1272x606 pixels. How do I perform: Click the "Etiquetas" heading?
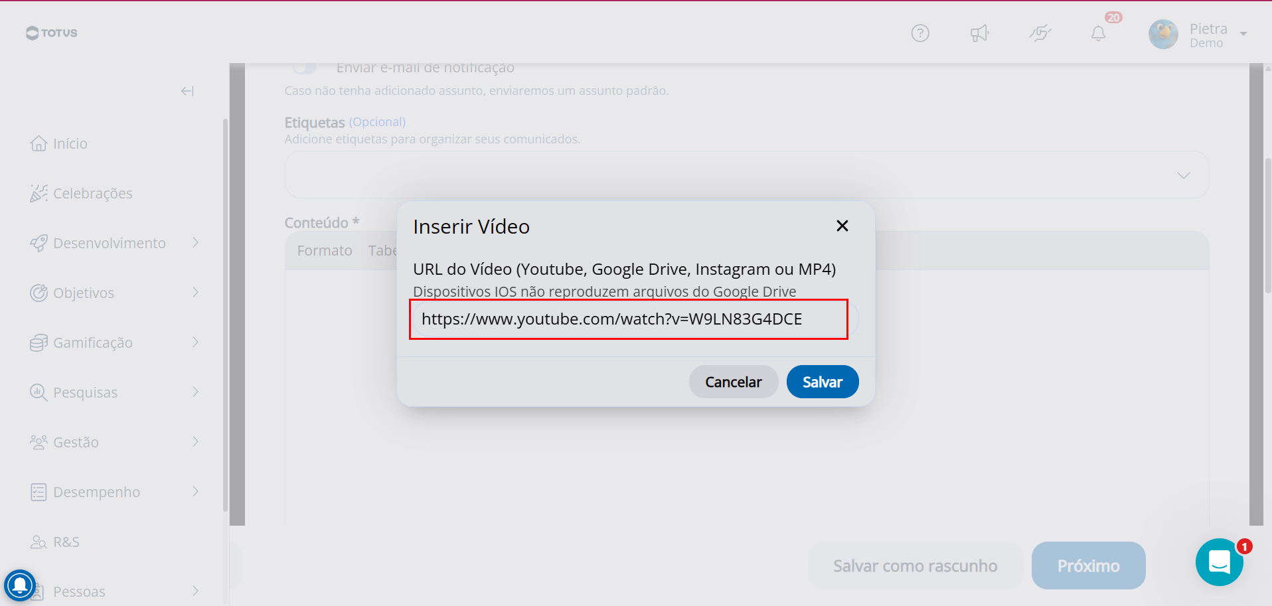(x=315, y=123)
